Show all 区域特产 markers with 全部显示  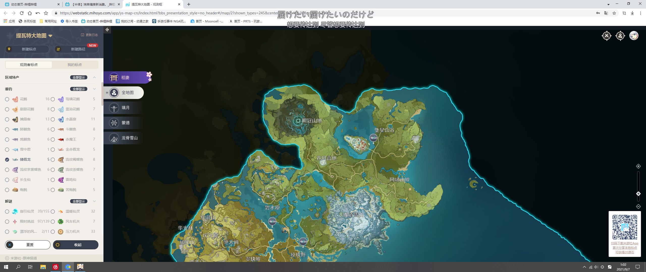[79, 77]
